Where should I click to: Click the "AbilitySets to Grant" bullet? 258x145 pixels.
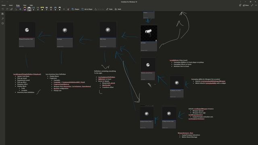[x=105, y=79]
